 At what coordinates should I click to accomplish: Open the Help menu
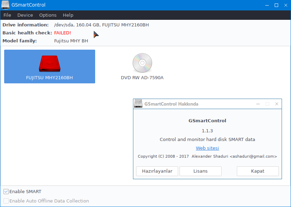(68, 15)
